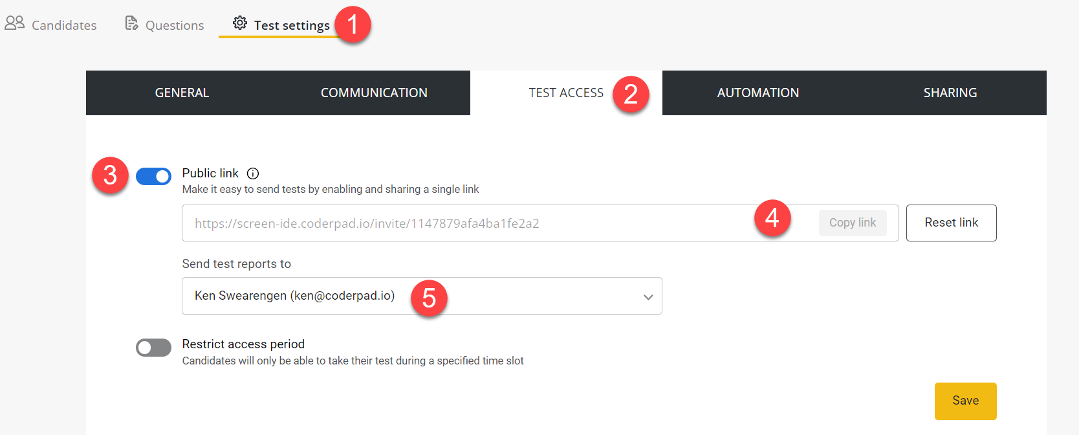Click the Questions document icon

[131, 23]
